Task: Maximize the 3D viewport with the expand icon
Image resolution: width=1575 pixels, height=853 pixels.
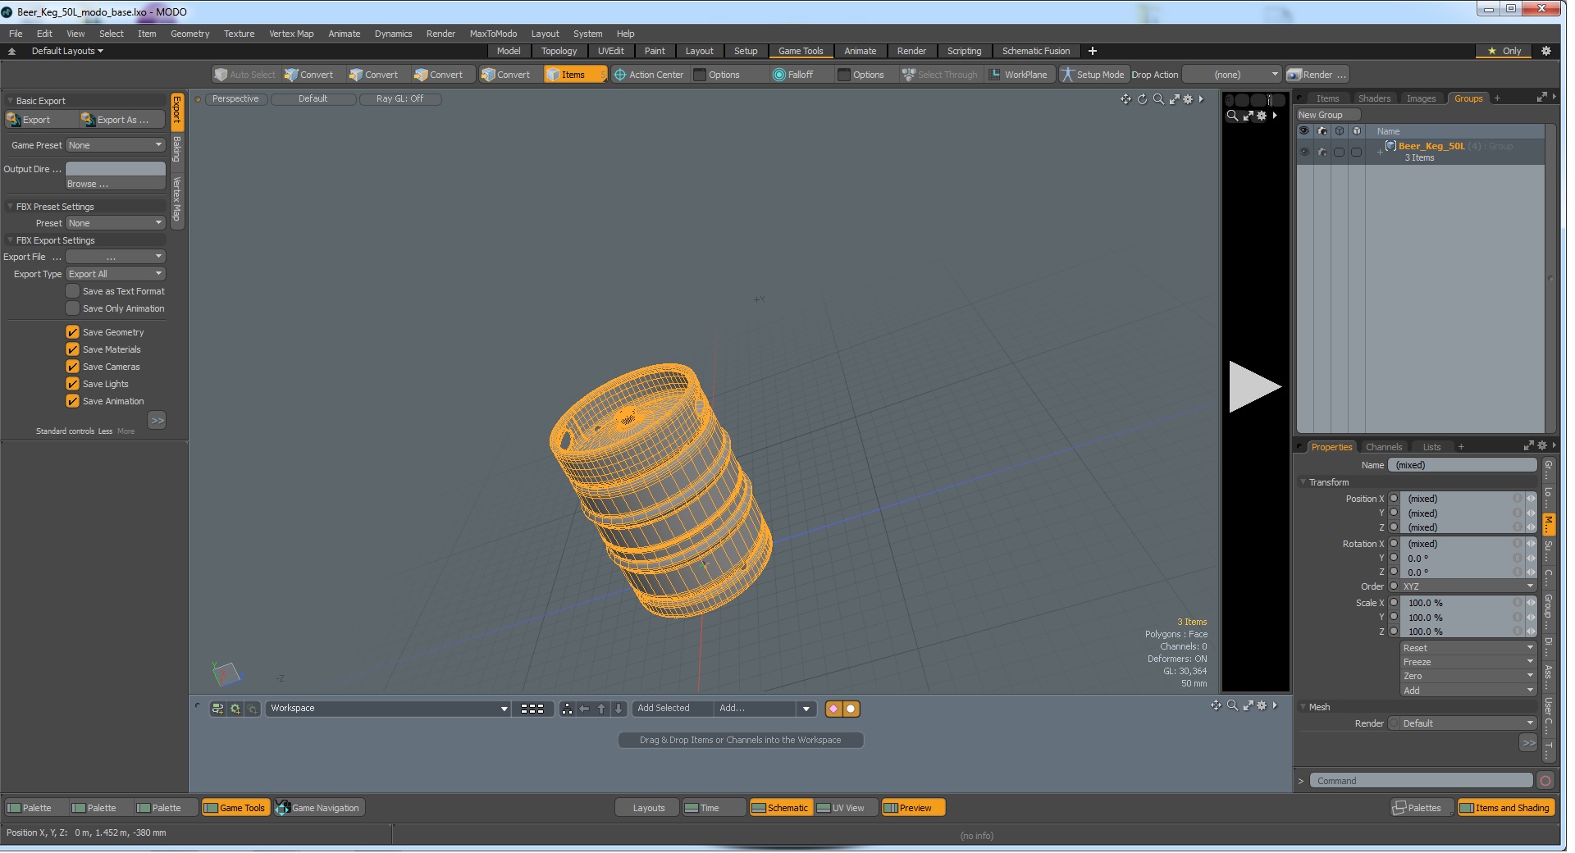Action: [x=1174, y=99]
